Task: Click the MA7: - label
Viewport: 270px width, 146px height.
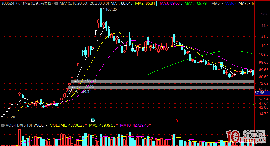Action: [244, 3]
